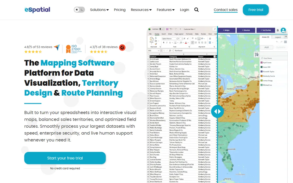Click the ISO 27001 certification badge

click(74, 49)
